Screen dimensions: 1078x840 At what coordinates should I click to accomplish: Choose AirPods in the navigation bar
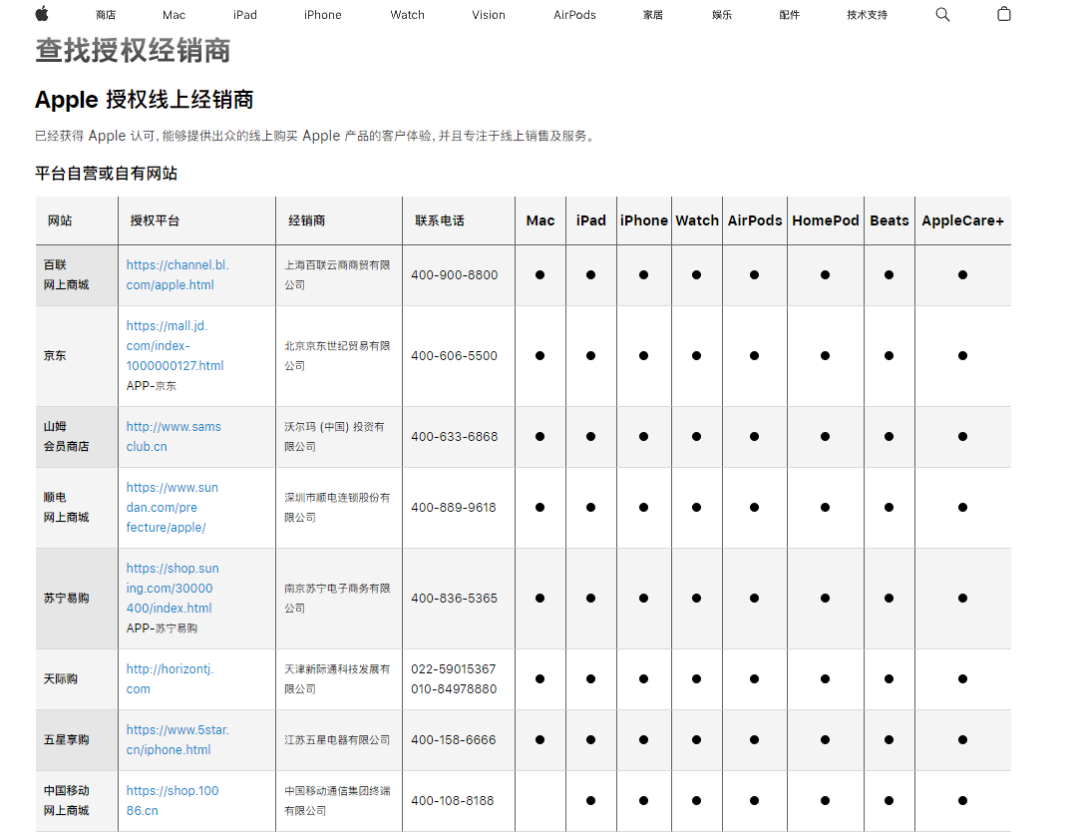pos(574,15)
